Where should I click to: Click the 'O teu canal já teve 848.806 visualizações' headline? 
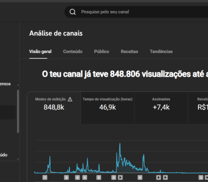[125, 74]
